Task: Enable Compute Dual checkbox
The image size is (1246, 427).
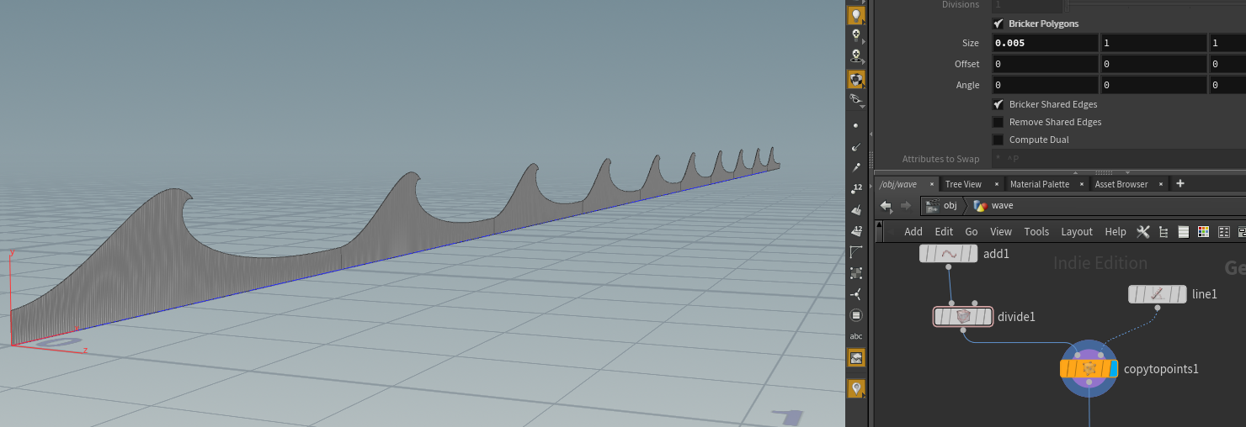Action: click(x=998, y=140)
